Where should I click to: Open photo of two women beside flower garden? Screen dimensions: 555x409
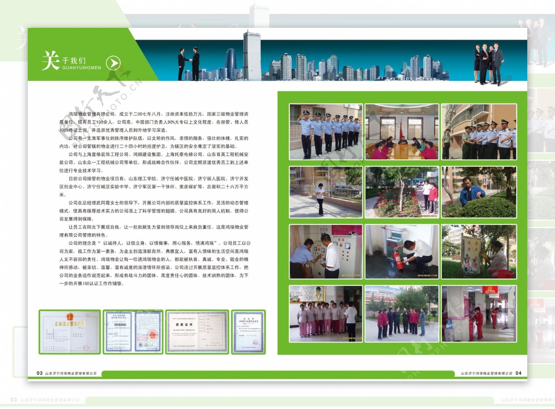coord(402,192)
